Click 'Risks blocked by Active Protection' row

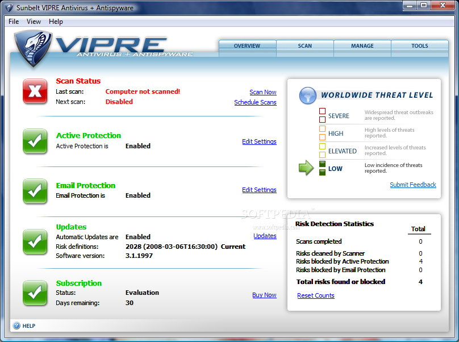click(x=360, y=261)
